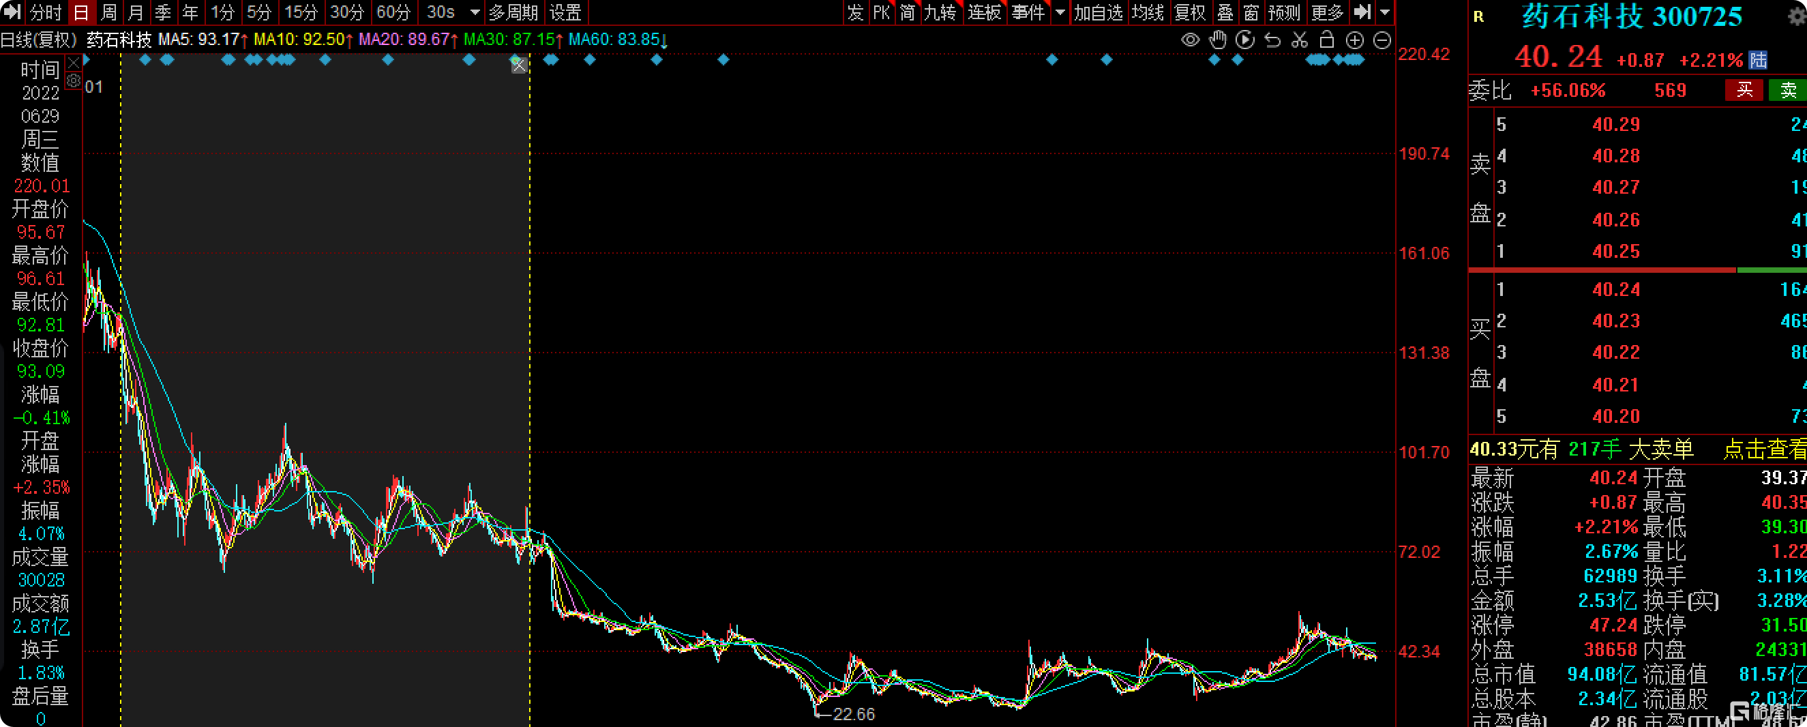Screen dimensions: 1807x727
Task: Select the scissors cut tool
Action: pos(1299,40)
